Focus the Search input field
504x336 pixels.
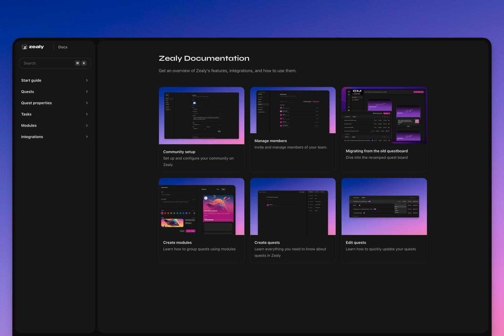[x=55, y=63]
